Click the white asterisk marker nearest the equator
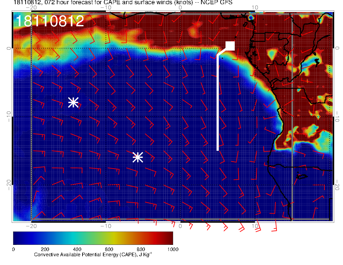 pyautogui.click(x=73, y=102)
